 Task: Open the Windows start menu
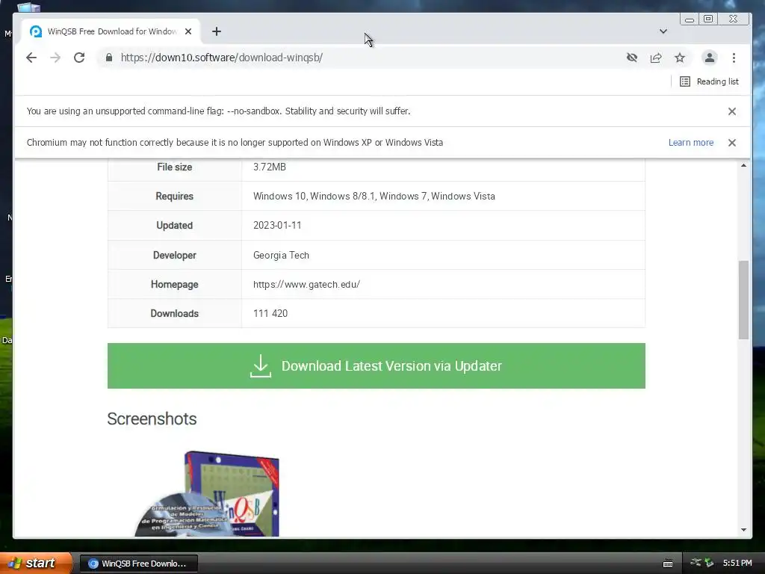click(x=36, y=563)
